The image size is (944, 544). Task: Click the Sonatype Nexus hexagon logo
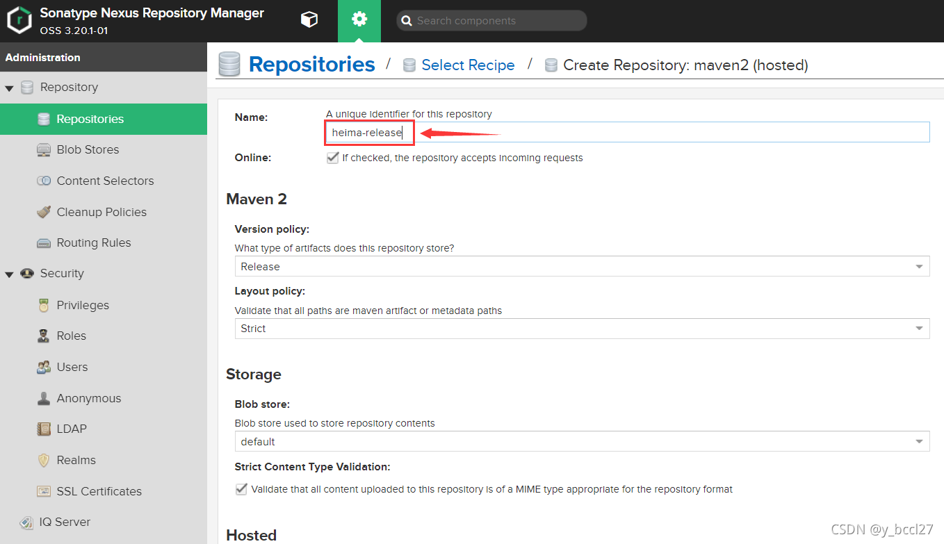19,21
